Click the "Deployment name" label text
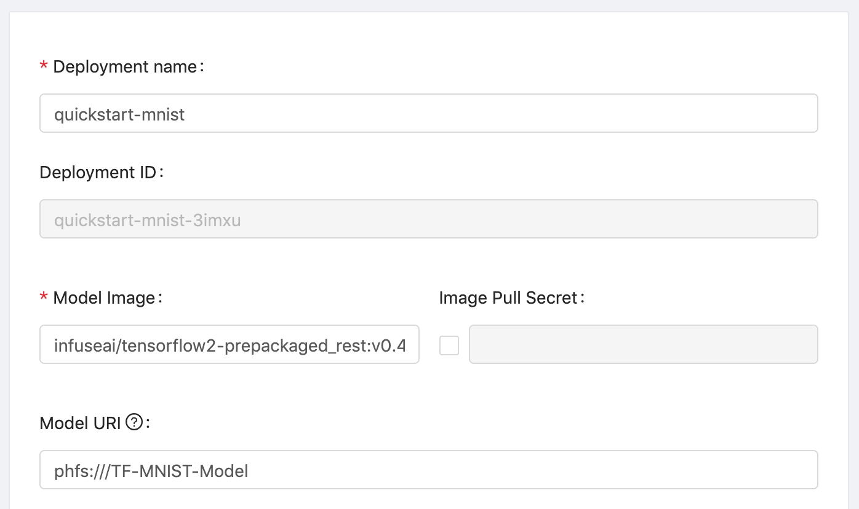 pyautogui.click(x=125, y=66)
